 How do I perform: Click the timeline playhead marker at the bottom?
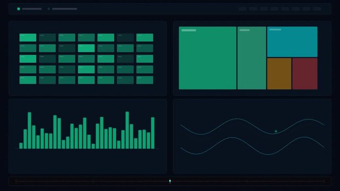[x=170, y=181]
